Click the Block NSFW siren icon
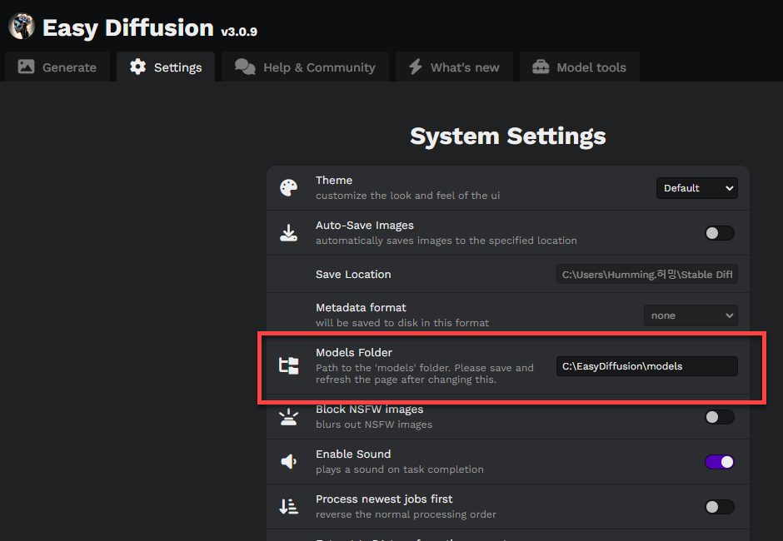 (x=289, y=417)
